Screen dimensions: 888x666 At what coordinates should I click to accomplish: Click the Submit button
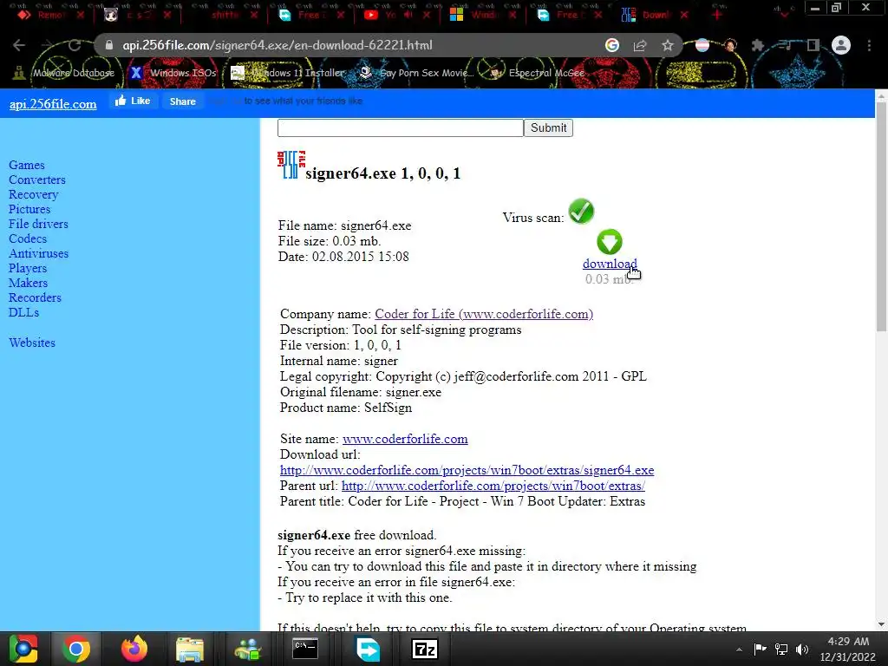point(548,127)
